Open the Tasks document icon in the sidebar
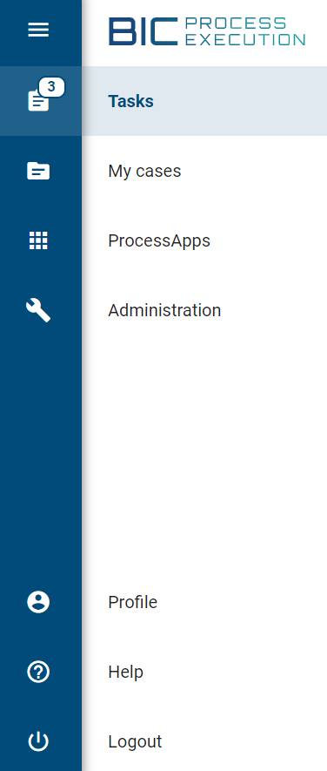This screenshot has width=327, height=771. pyautogui.click(x=38, y=102)
